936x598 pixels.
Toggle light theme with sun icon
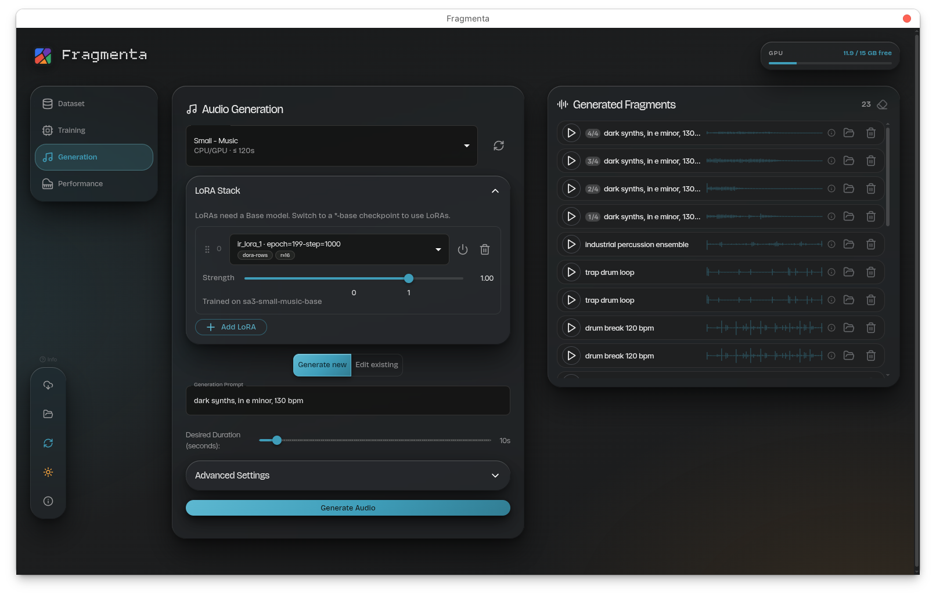48,472
